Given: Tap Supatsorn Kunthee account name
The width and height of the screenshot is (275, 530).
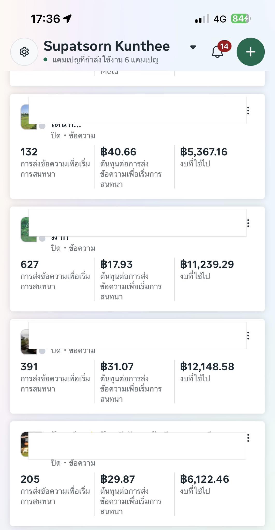Looking at the screenshot, I should point(106,46).
